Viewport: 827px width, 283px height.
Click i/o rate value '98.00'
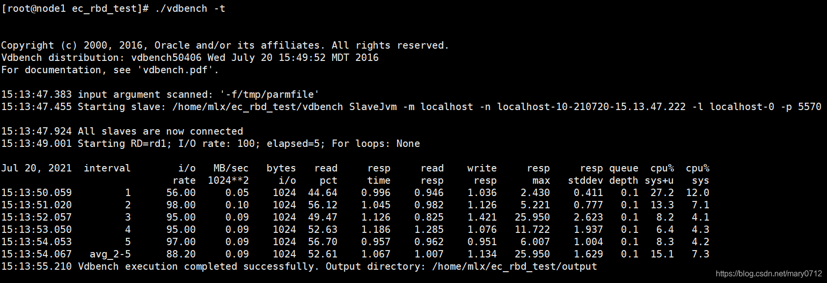pos(181,205)
